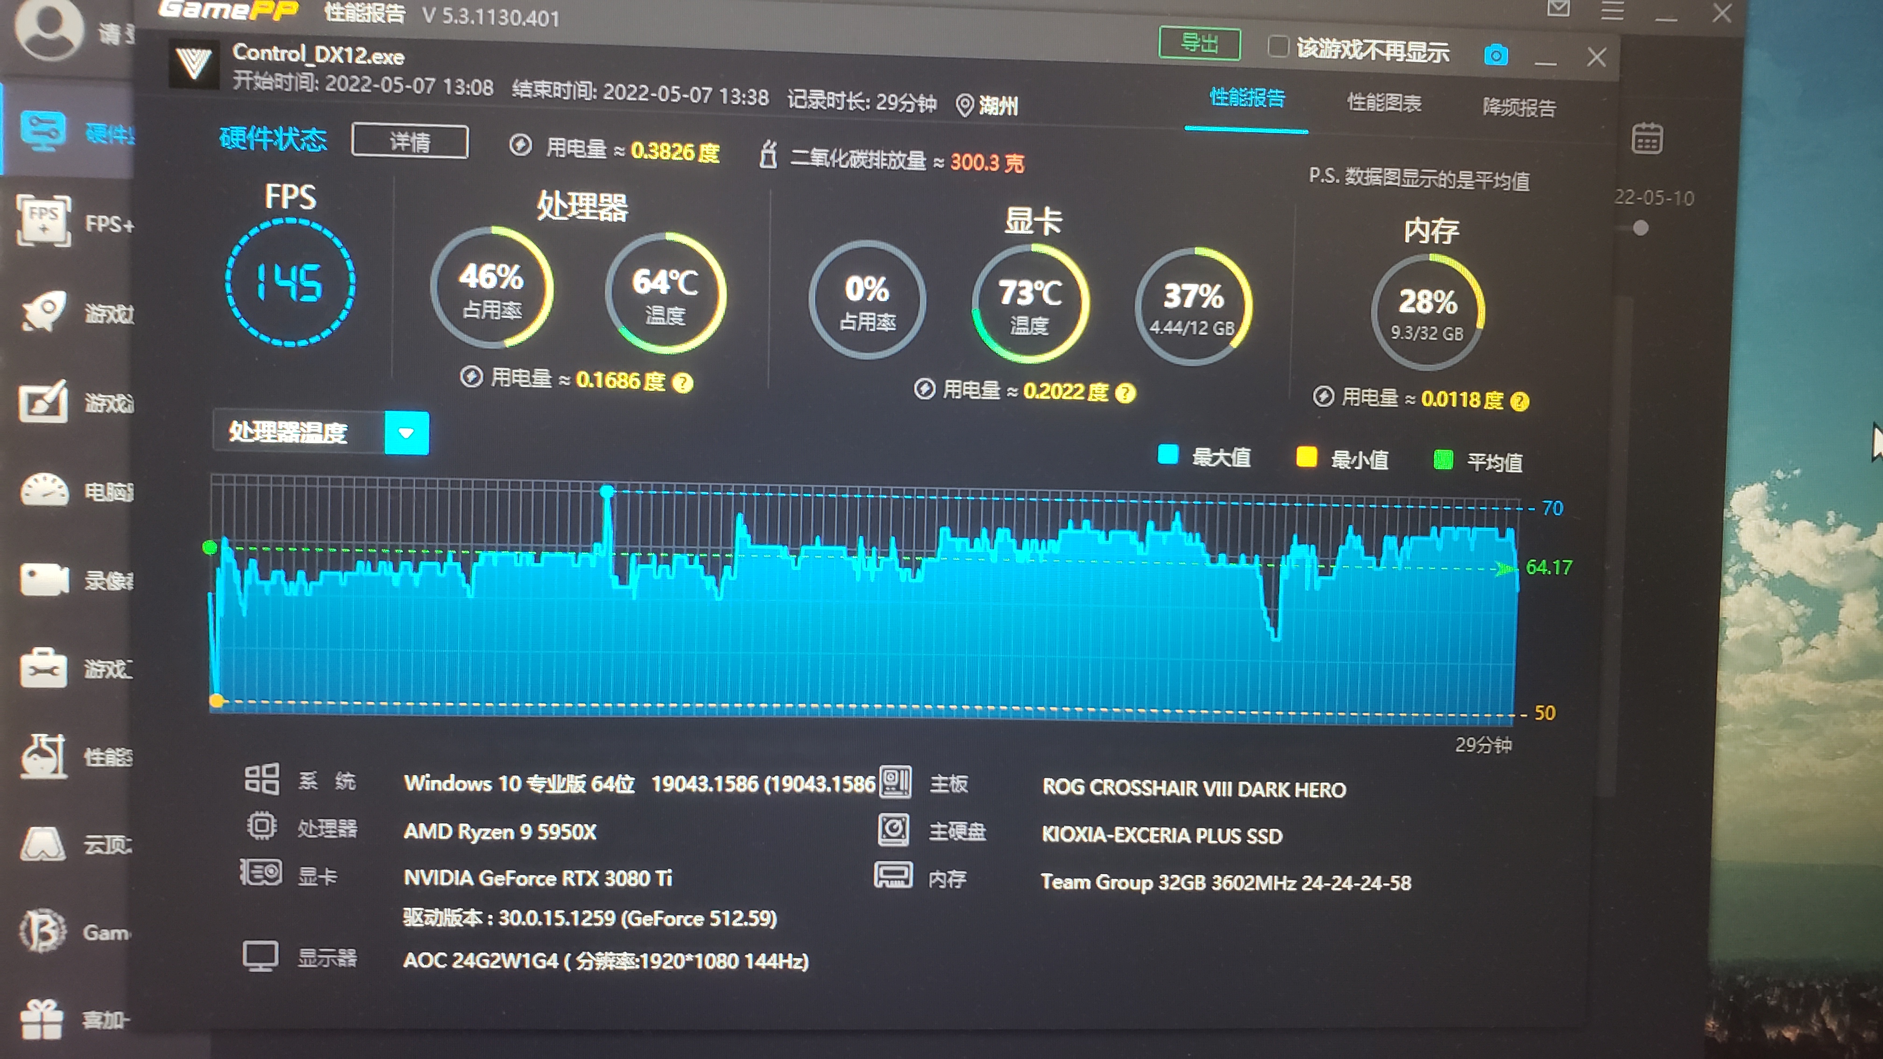
Task: Click the mail icon in the main title bar
Action: 1557,9
